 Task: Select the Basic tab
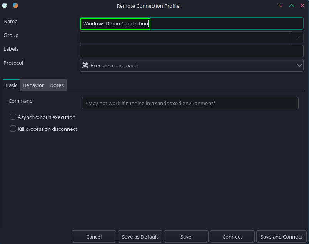[x=11, y=85]
